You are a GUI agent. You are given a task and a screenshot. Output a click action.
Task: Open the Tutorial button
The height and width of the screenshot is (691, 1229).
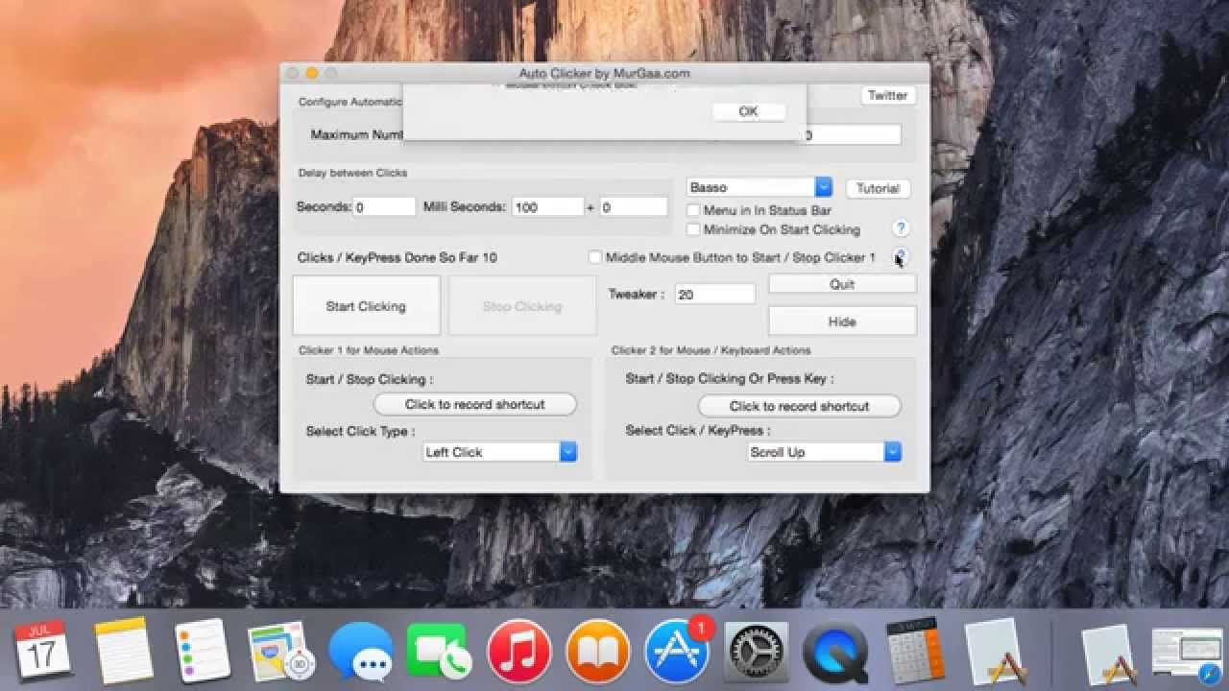[x=878, y=188]
